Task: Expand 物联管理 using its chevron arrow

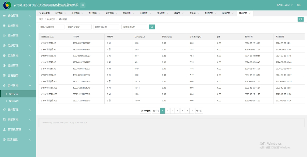Action: (x=30, y=120)
